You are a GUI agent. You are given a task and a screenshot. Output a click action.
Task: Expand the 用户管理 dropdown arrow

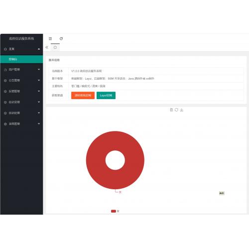click(x=39, y=69)
